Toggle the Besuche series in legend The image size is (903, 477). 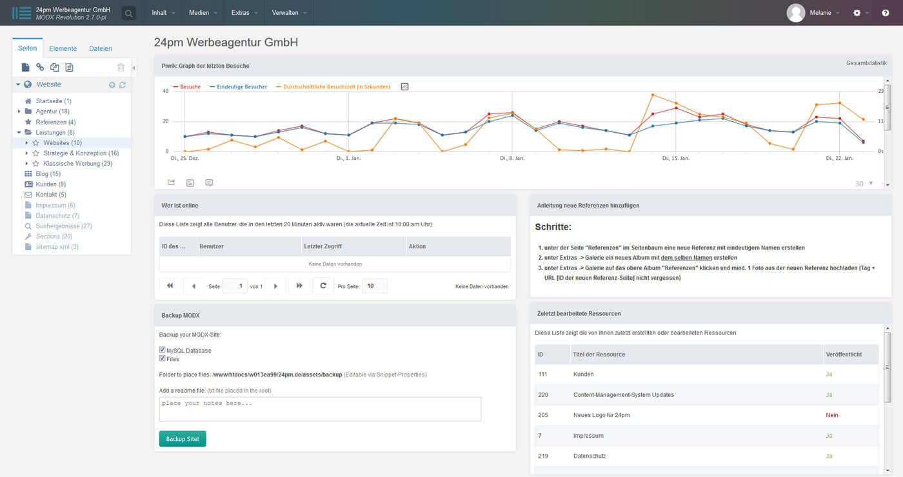(x=187, y=86)
